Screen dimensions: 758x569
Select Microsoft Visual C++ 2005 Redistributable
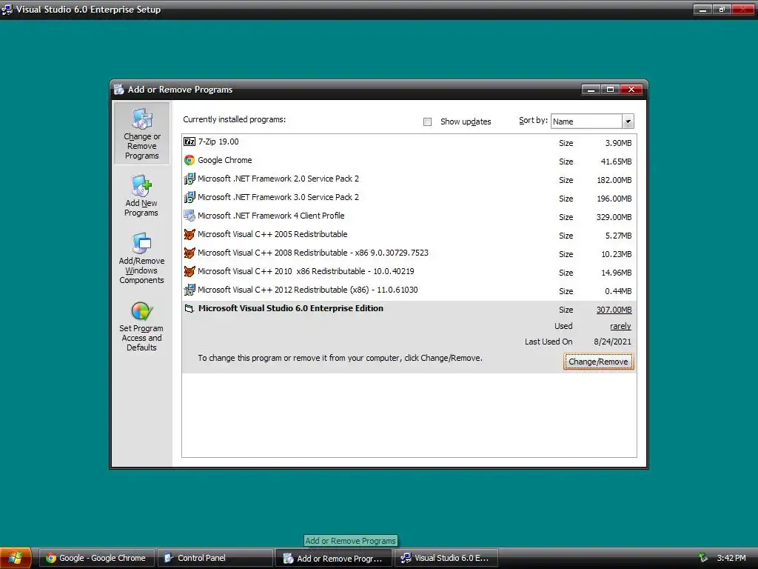(x=409, y=235)
